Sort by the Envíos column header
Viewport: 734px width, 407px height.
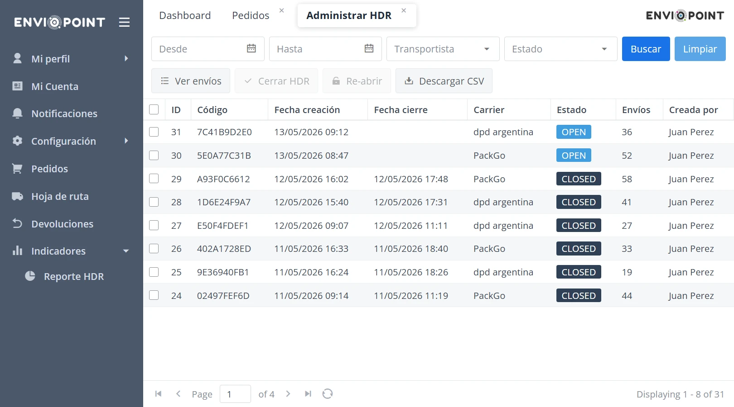coord(639,109)
